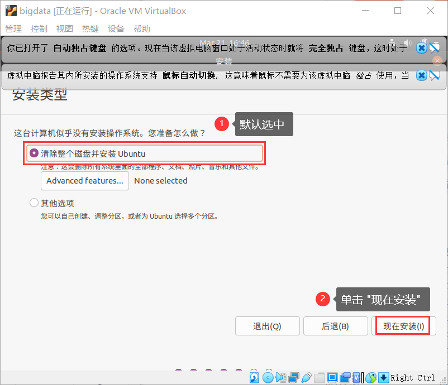Select the 其他选项 radio option
This screenshot has width=448, height=385.
click(52, 203)
